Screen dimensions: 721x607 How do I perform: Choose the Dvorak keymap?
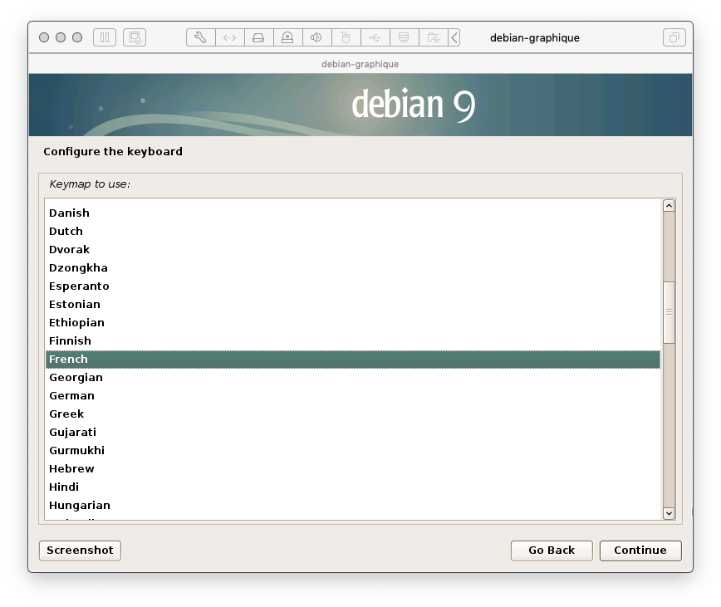click(x=353, y=249)
